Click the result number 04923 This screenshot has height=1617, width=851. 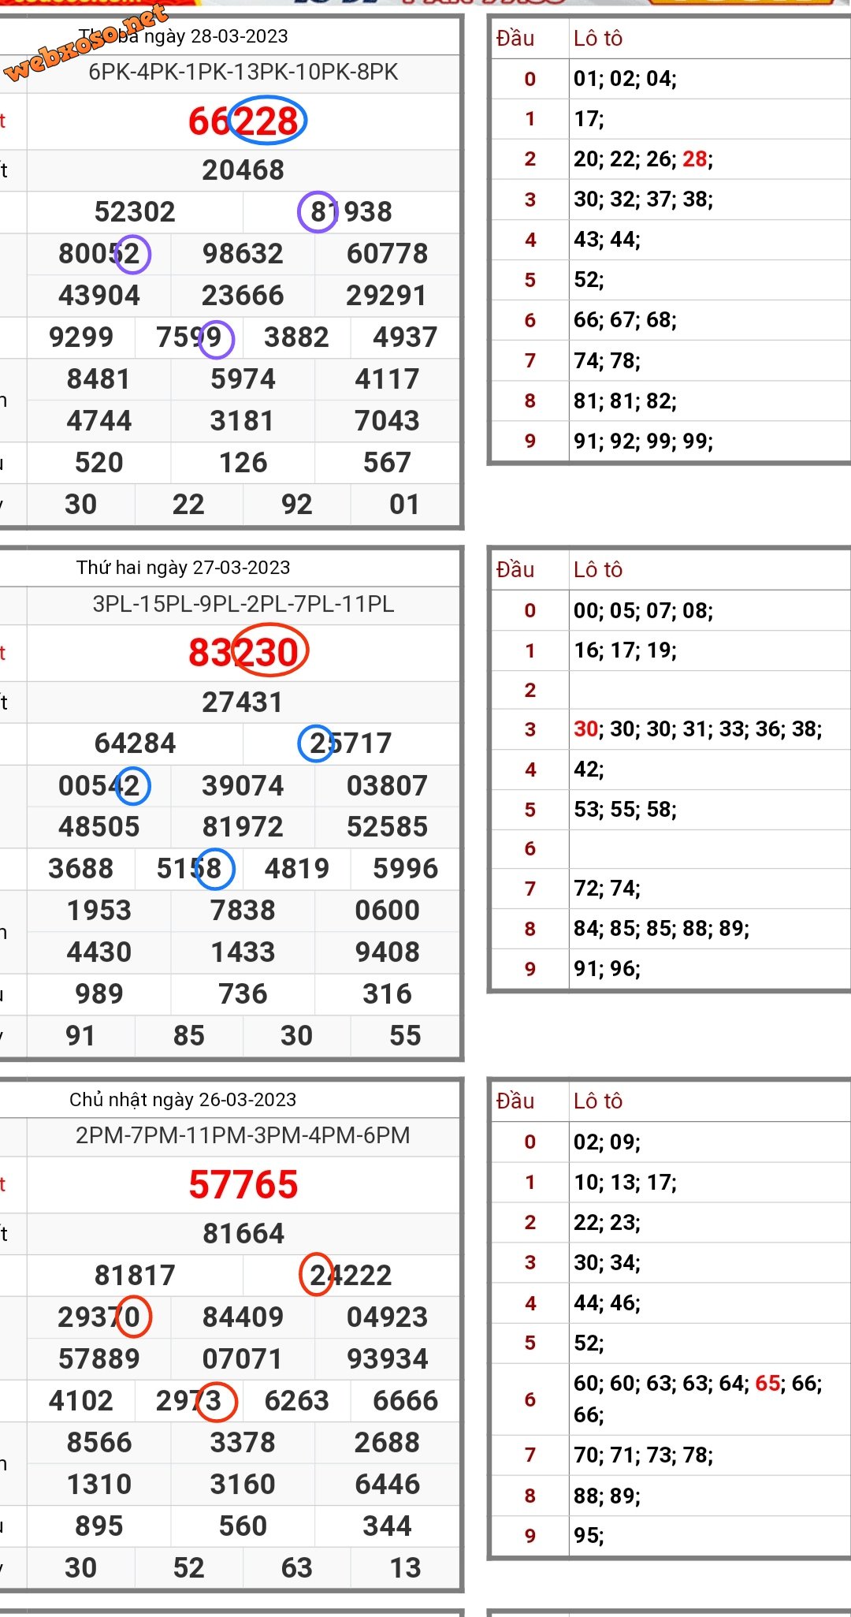click(x=387, y=1317)
